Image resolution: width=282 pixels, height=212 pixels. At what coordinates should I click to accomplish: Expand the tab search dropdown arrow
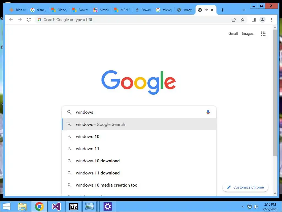244,10
